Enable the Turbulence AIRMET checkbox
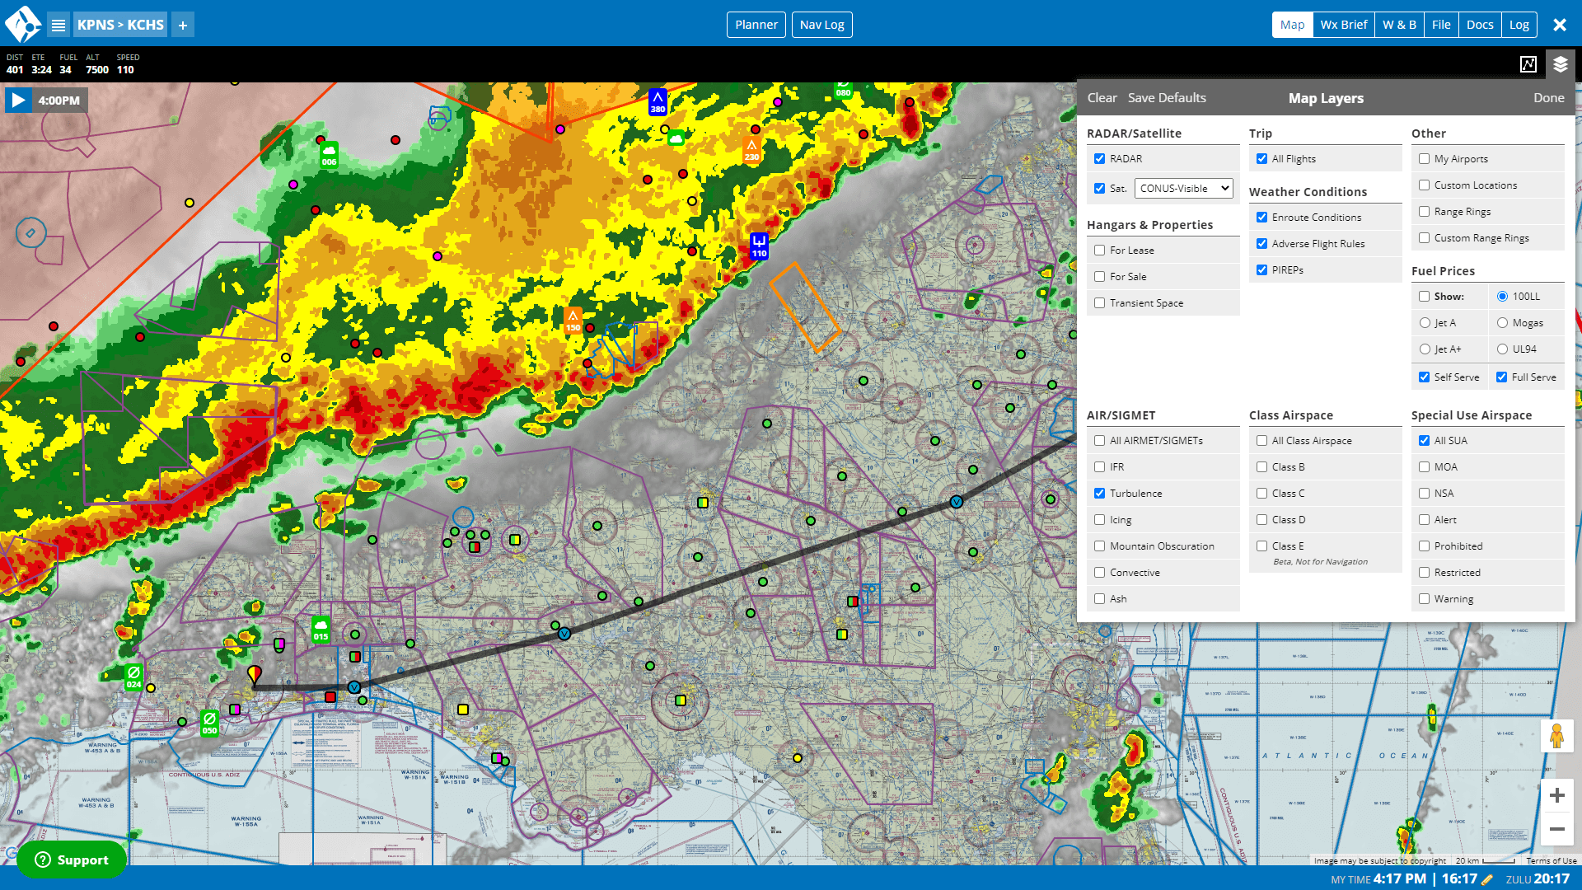 click(1100, 494)
